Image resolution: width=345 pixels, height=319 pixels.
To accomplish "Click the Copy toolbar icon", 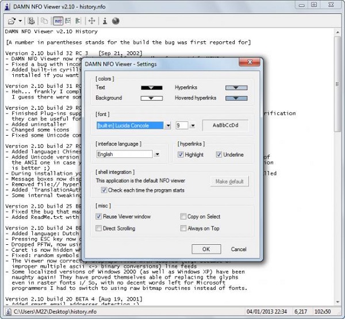I will 44,21.
